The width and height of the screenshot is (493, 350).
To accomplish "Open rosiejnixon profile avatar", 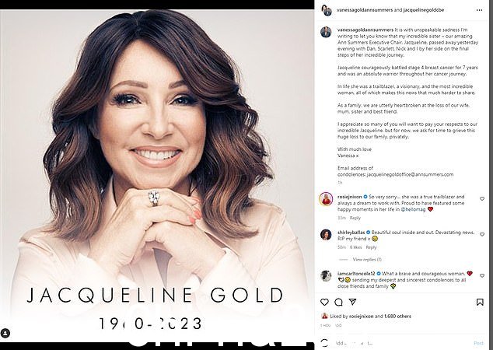I will tap(326, 199).
